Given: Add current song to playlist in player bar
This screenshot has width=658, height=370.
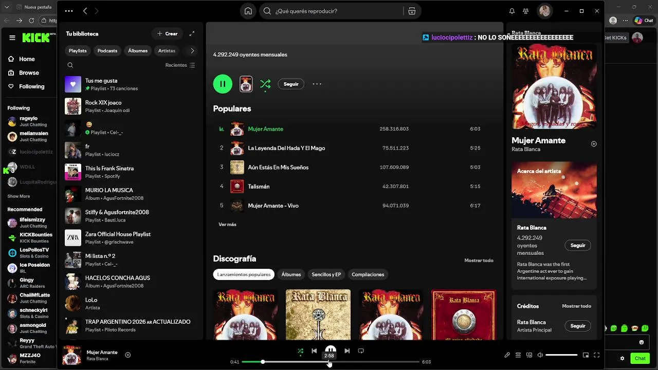Looking at the screenshot, I should (x=128, y=355).
